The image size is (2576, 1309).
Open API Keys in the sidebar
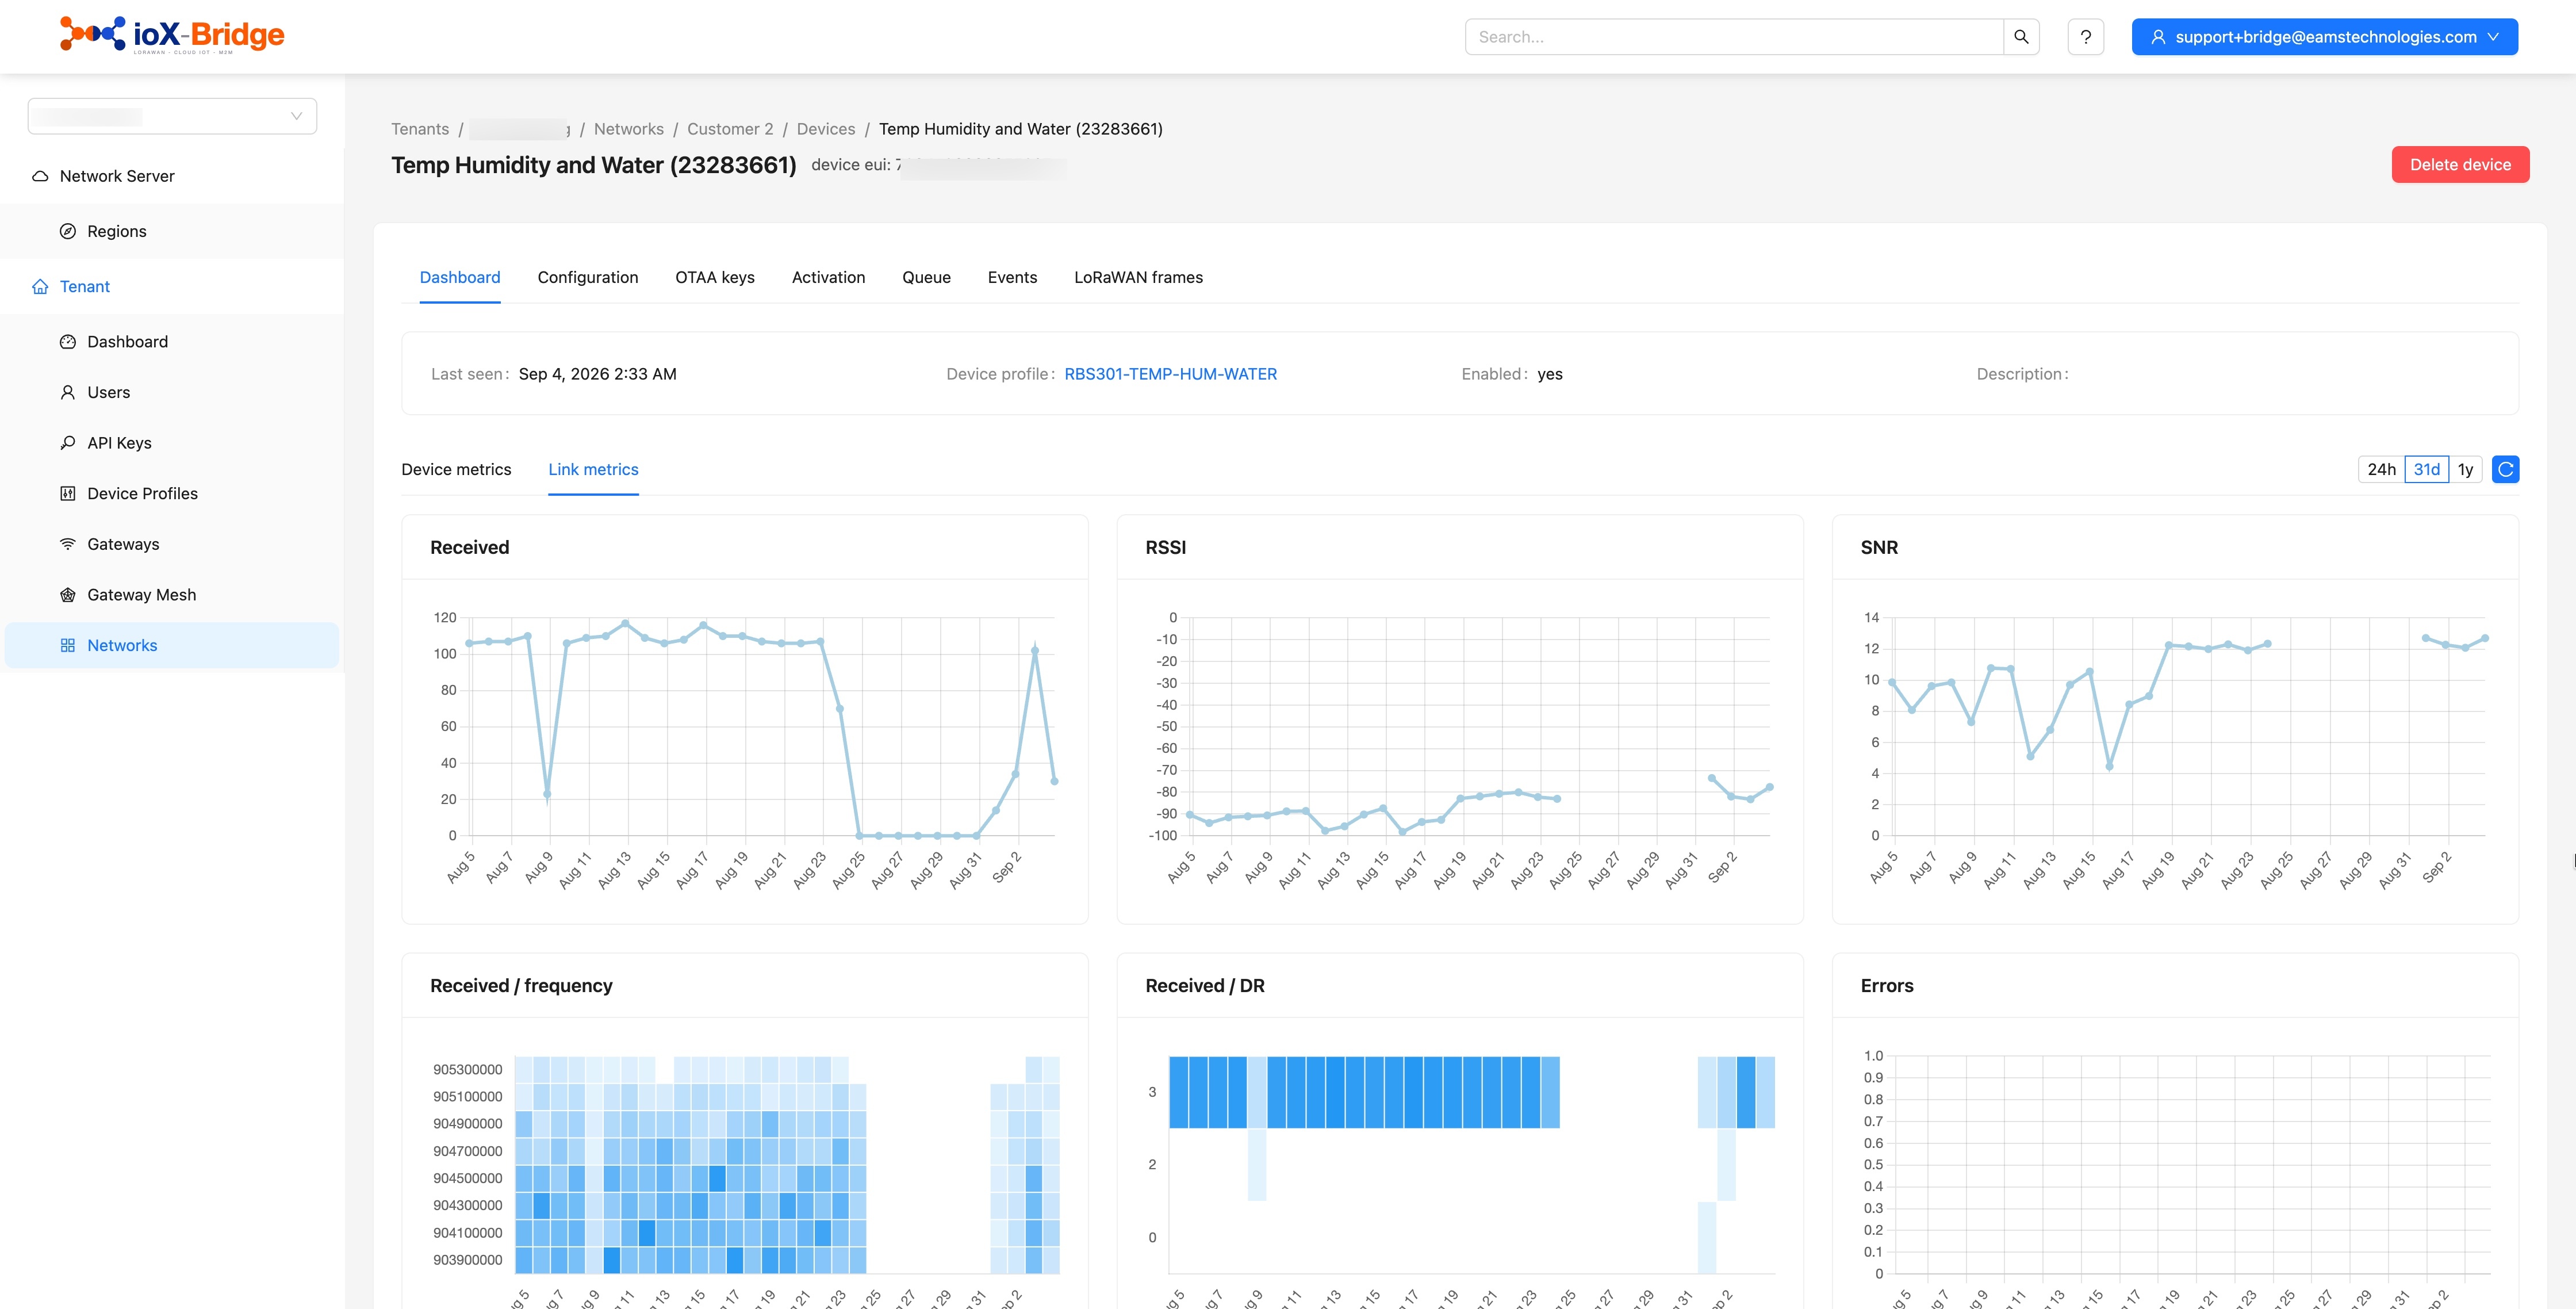click(x=172, y=443)
